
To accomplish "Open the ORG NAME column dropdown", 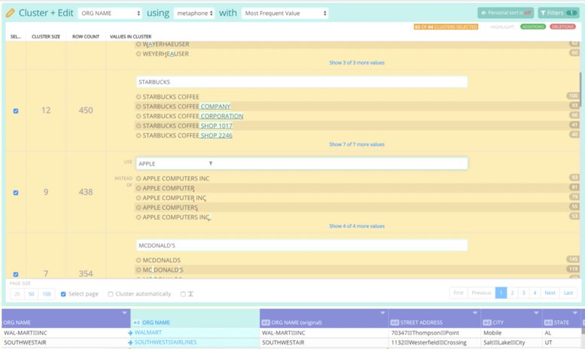I will coord(110,13).
